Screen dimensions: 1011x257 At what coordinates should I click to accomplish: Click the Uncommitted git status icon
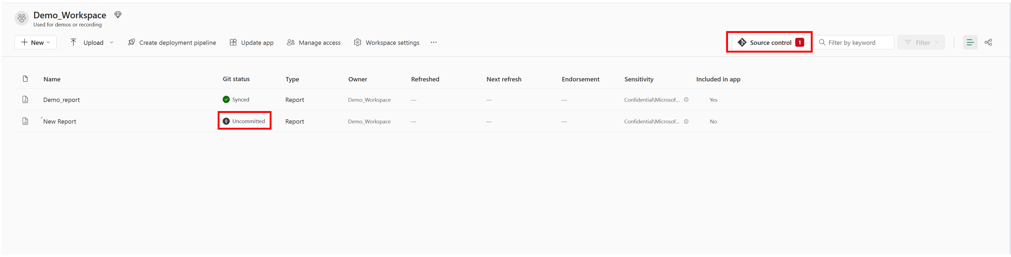(x=226, y=121)
